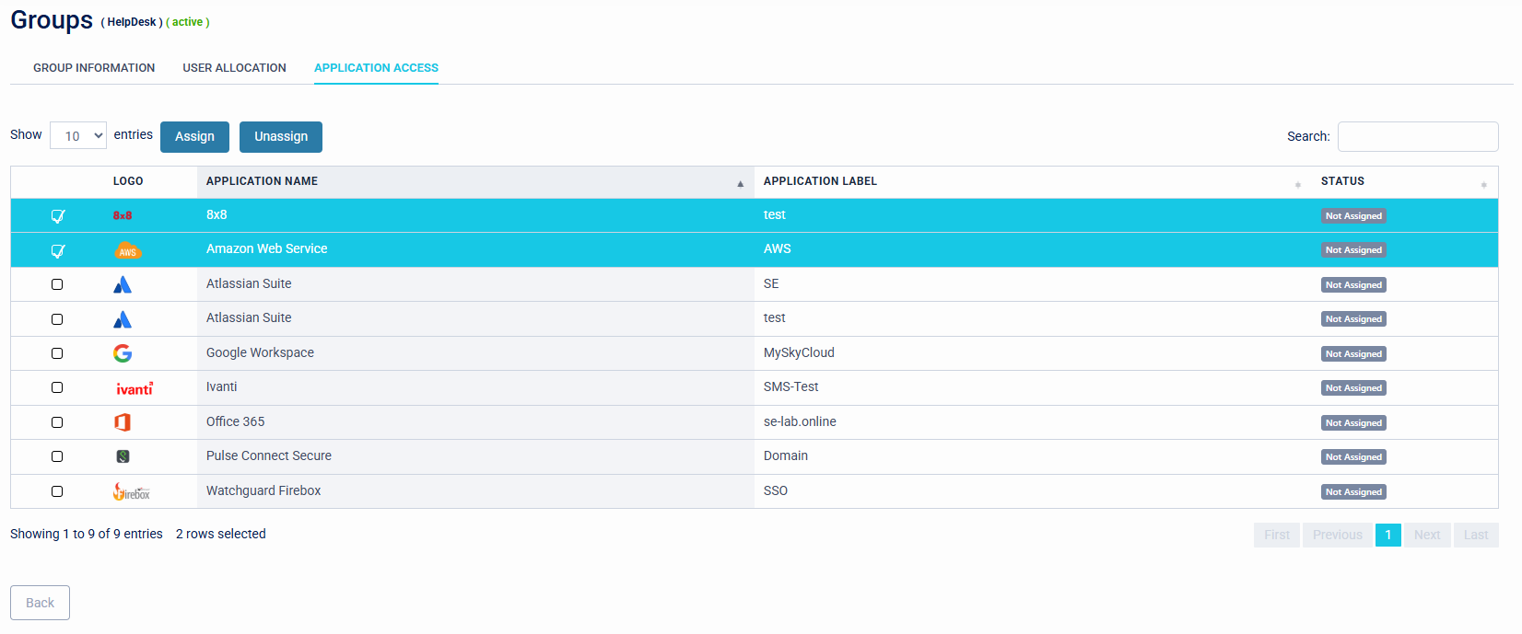Check the Atlassian Suite test row checkbox

[x=57, y=319]
